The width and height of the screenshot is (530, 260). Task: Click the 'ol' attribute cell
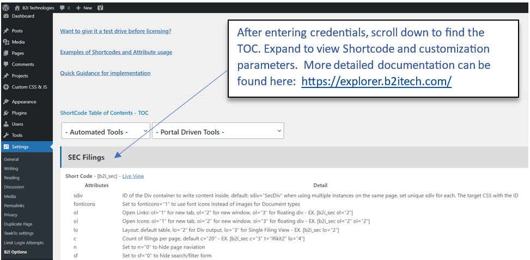tap(76, 213)
